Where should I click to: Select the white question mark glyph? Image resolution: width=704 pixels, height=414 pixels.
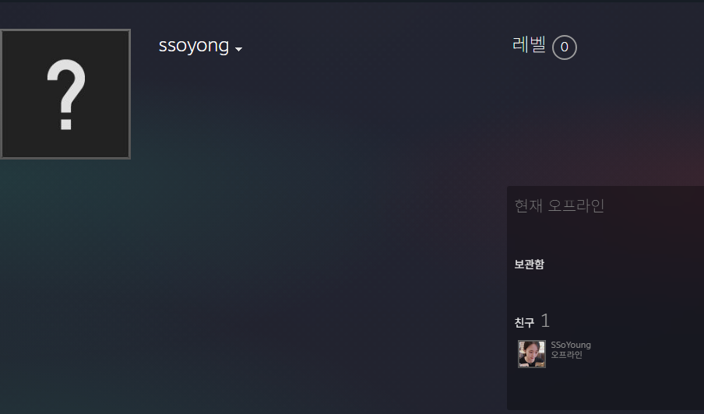coord(66,95)
